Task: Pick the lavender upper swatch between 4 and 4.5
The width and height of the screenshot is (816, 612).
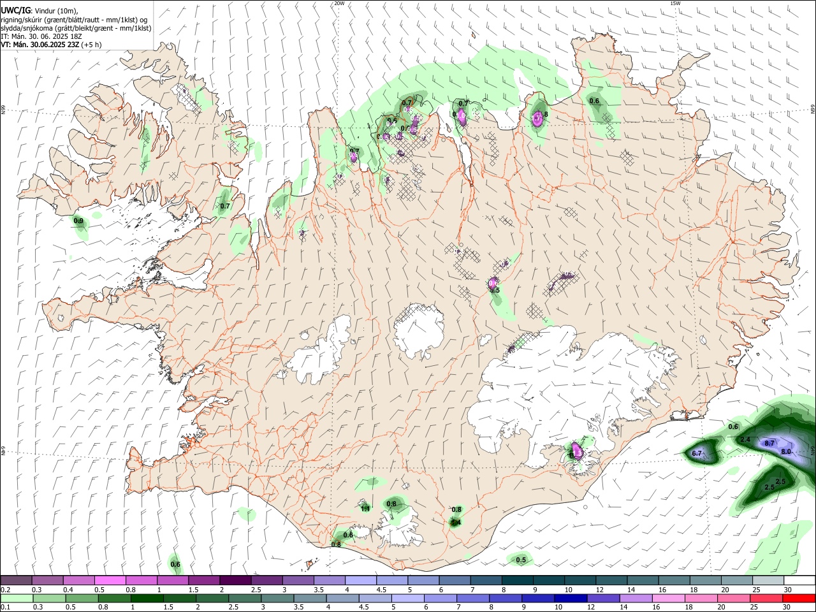Action: coord(360,580)
